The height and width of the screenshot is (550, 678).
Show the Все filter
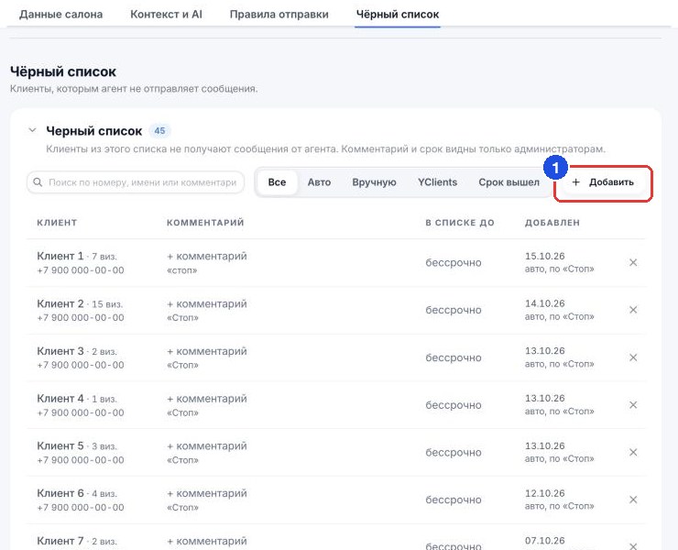pos(277,182)
